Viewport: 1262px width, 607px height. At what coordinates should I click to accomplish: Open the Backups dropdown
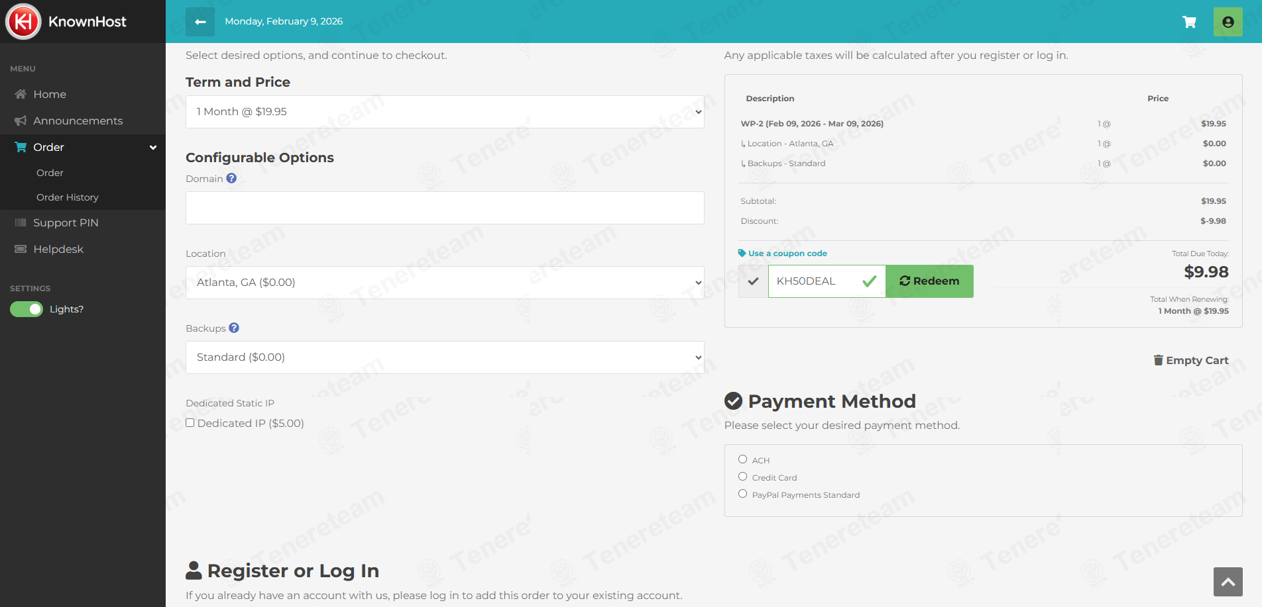pyautogui.click(x=445, y=357)
